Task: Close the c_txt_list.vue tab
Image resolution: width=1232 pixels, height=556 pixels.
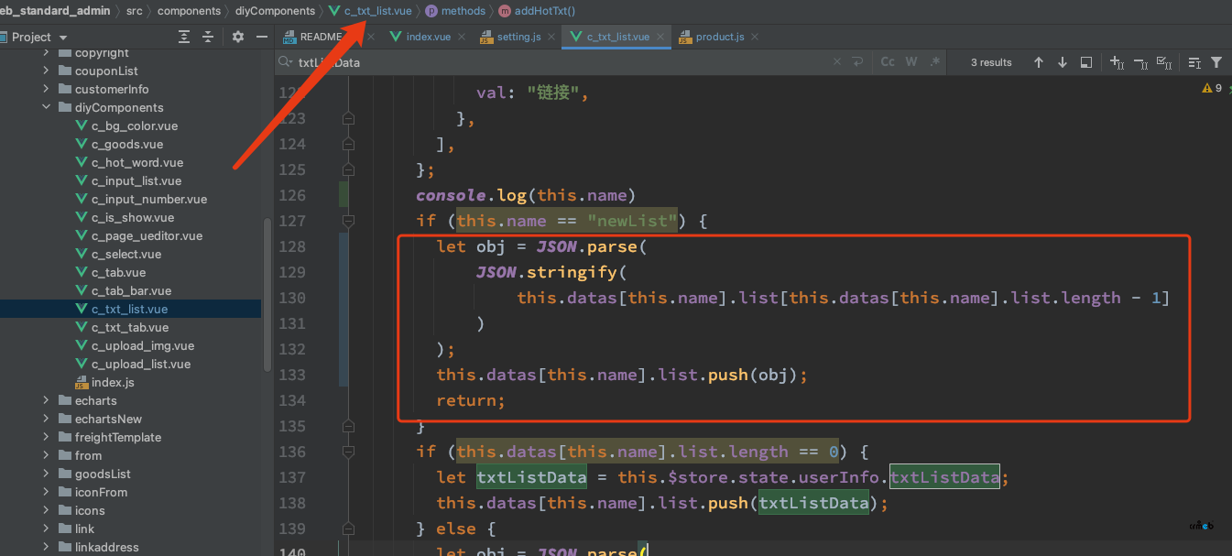Action: 660,37
